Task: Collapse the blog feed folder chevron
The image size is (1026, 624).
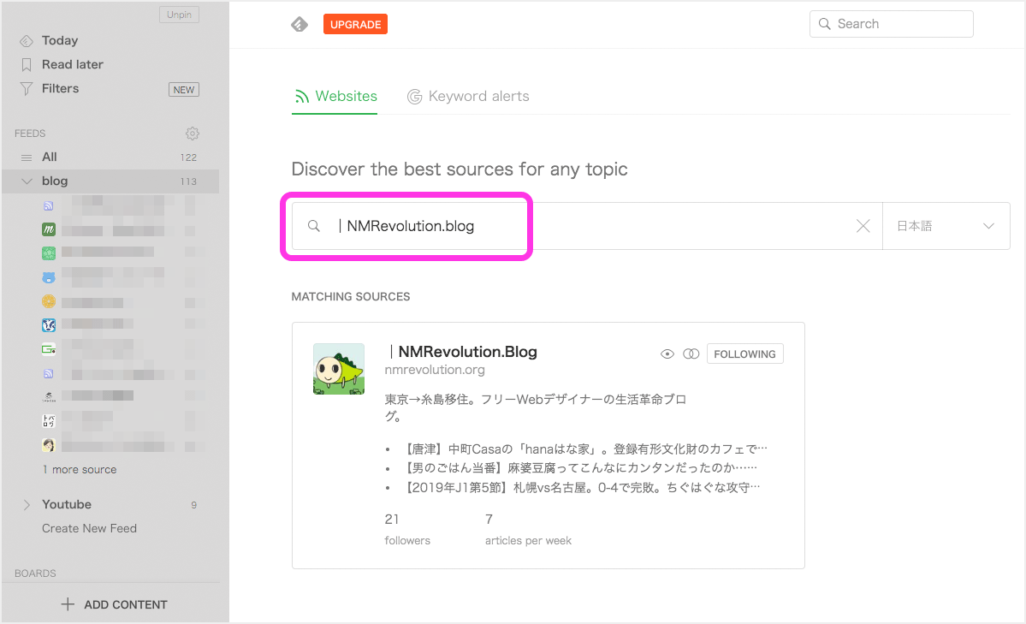Action: click(27, 181)
